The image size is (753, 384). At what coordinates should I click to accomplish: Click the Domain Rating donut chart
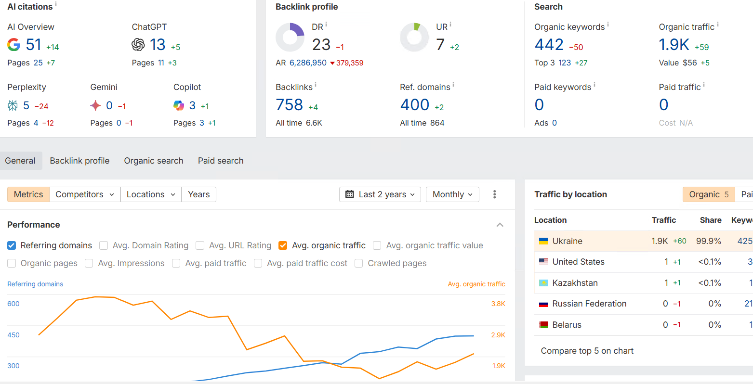(x=290, y=38)
